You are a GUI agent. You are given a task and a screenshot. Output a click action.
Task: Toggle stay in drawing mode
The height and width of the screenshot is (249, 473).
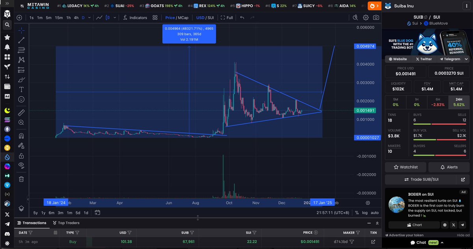pyautogui.click(x=21, y=146)
